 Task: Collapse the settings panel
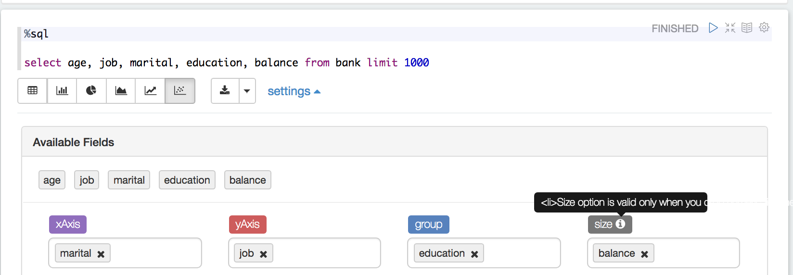coord(294,91)
